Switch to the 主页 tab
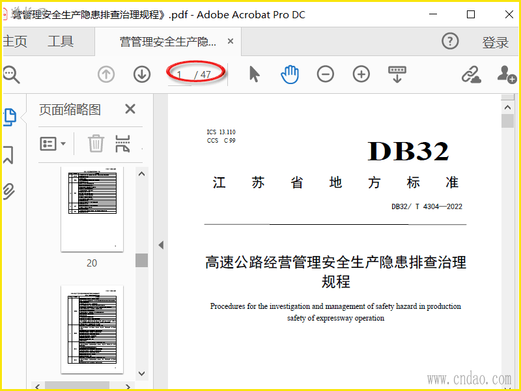Screen dimensions: 521x391 point(15,42)
